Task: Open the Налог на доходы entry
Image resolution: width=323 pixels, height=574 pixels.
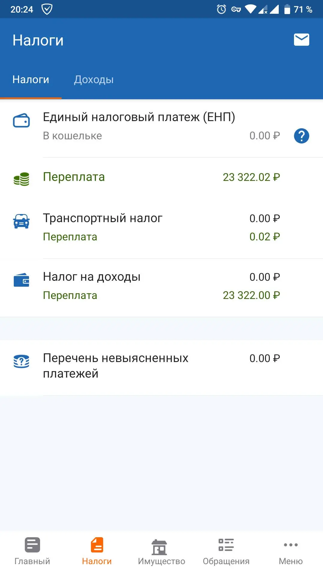Action: click(x=161, y=286)
